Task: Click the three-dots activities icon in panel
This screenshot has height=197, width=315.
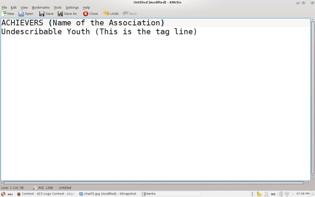Action: (10, 194)
